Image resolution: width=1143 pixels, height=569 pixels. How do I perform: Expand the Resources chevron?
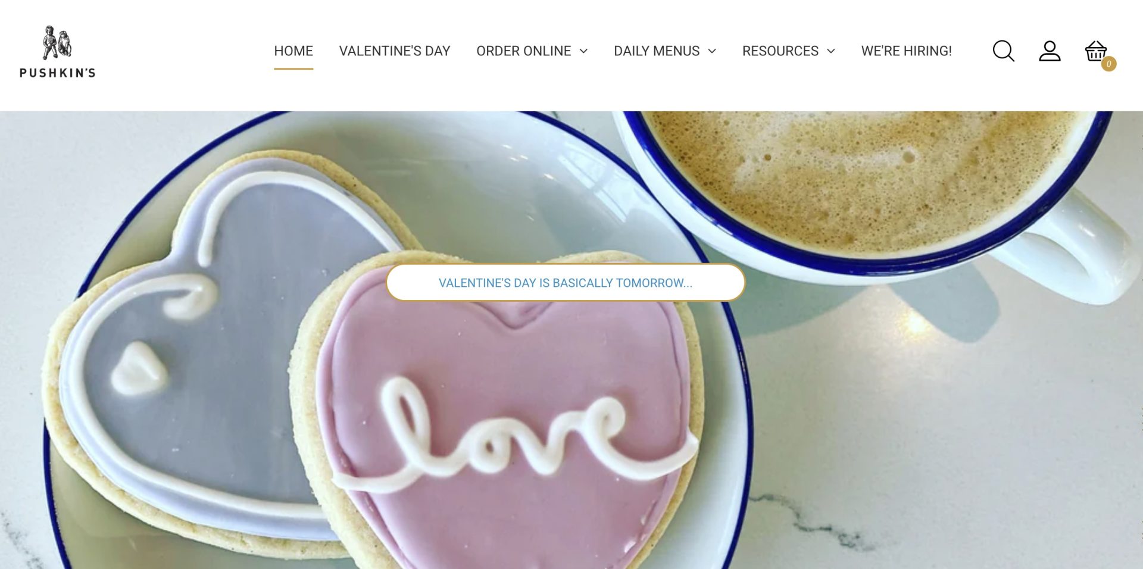(x=831, y=51)
